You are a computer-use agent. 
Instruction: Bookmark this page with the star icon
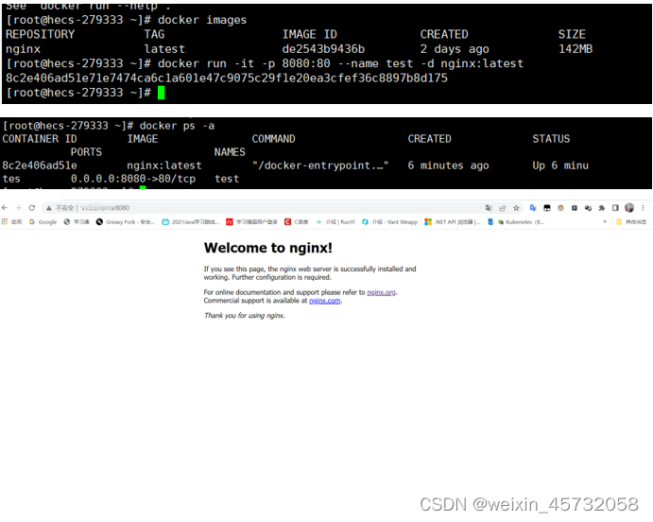coord(516,208)
